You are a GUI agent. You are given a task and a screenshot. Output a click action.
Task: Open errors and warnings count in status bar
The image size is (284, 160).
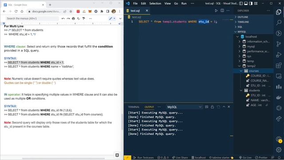click(x=163, y=158)
